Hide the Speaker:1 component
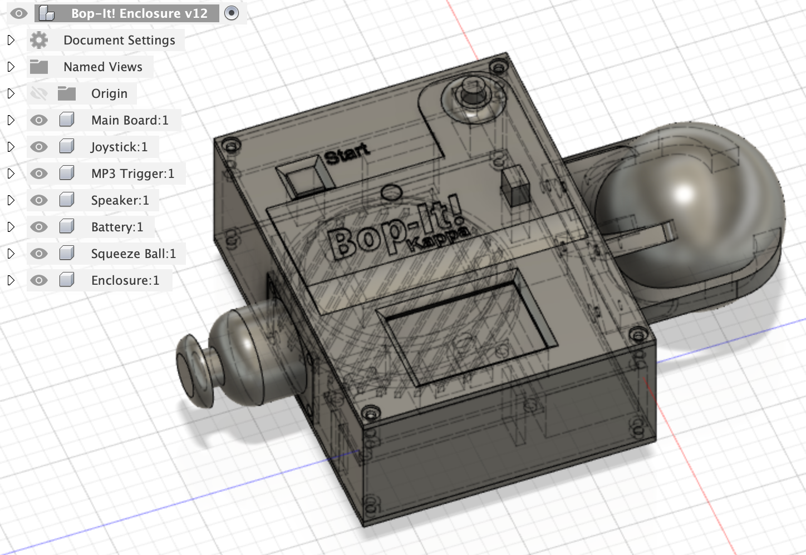Image resolution: width=806 pixels, height=555 pixels. coord(39,200)
